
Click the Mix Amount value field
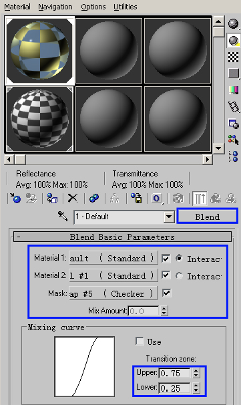(144, 311)
